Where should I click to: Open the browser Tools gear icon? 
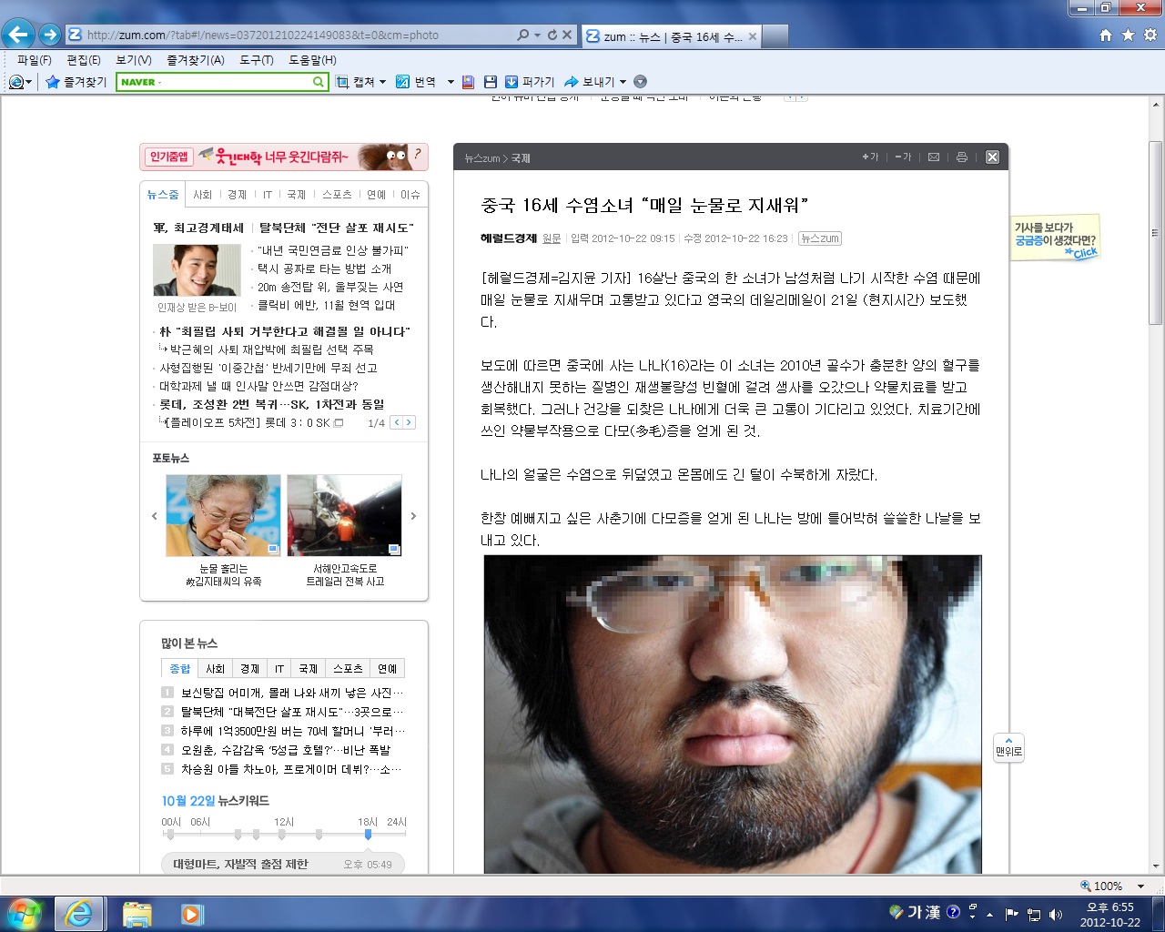pyautogui.click(x=1150, y=35)
